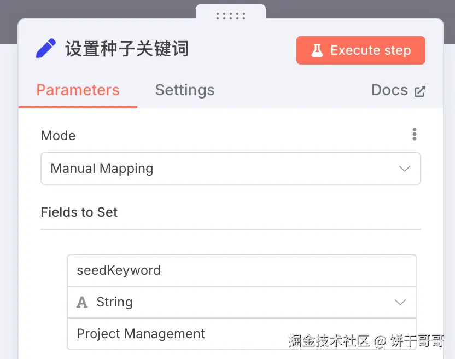Click the Manual Mapping chevron arrow
Viewport: 455px width, 359px height.
405,169
